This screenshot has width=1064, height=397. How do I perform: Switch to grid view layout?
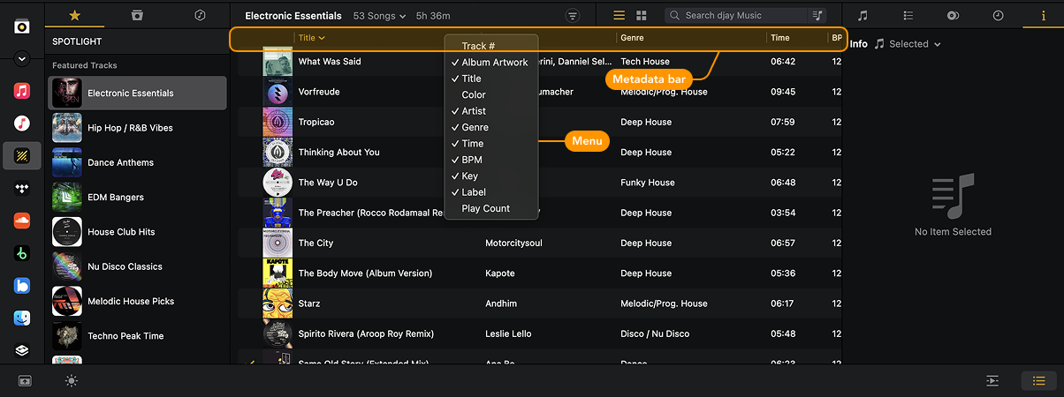[x=642, y=16]
